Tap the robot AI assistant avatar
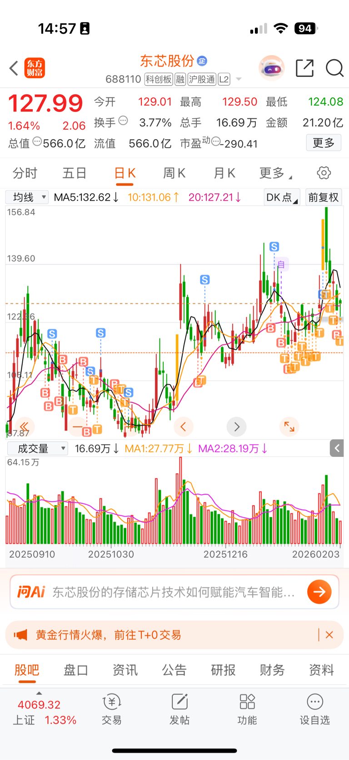The height and width of the screenshot is (760, 349). pyautogui.click(x=271, y=68)
